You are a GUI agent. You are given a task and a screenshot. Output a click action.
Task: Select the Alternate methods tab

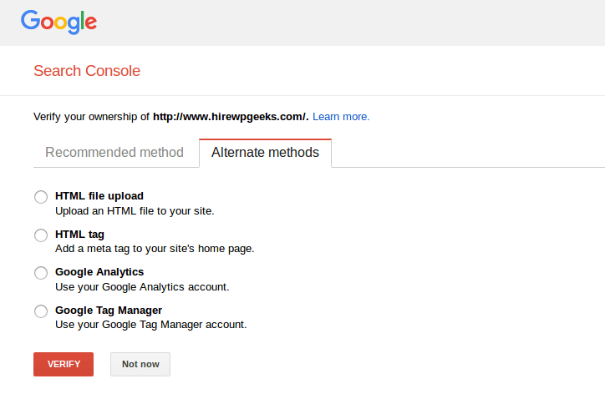tap(265, 153)
